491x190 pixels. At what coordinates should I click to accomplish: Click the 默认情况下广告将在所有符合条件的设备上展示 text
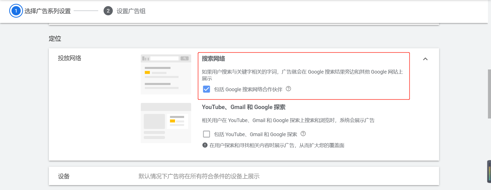point(199,176)
